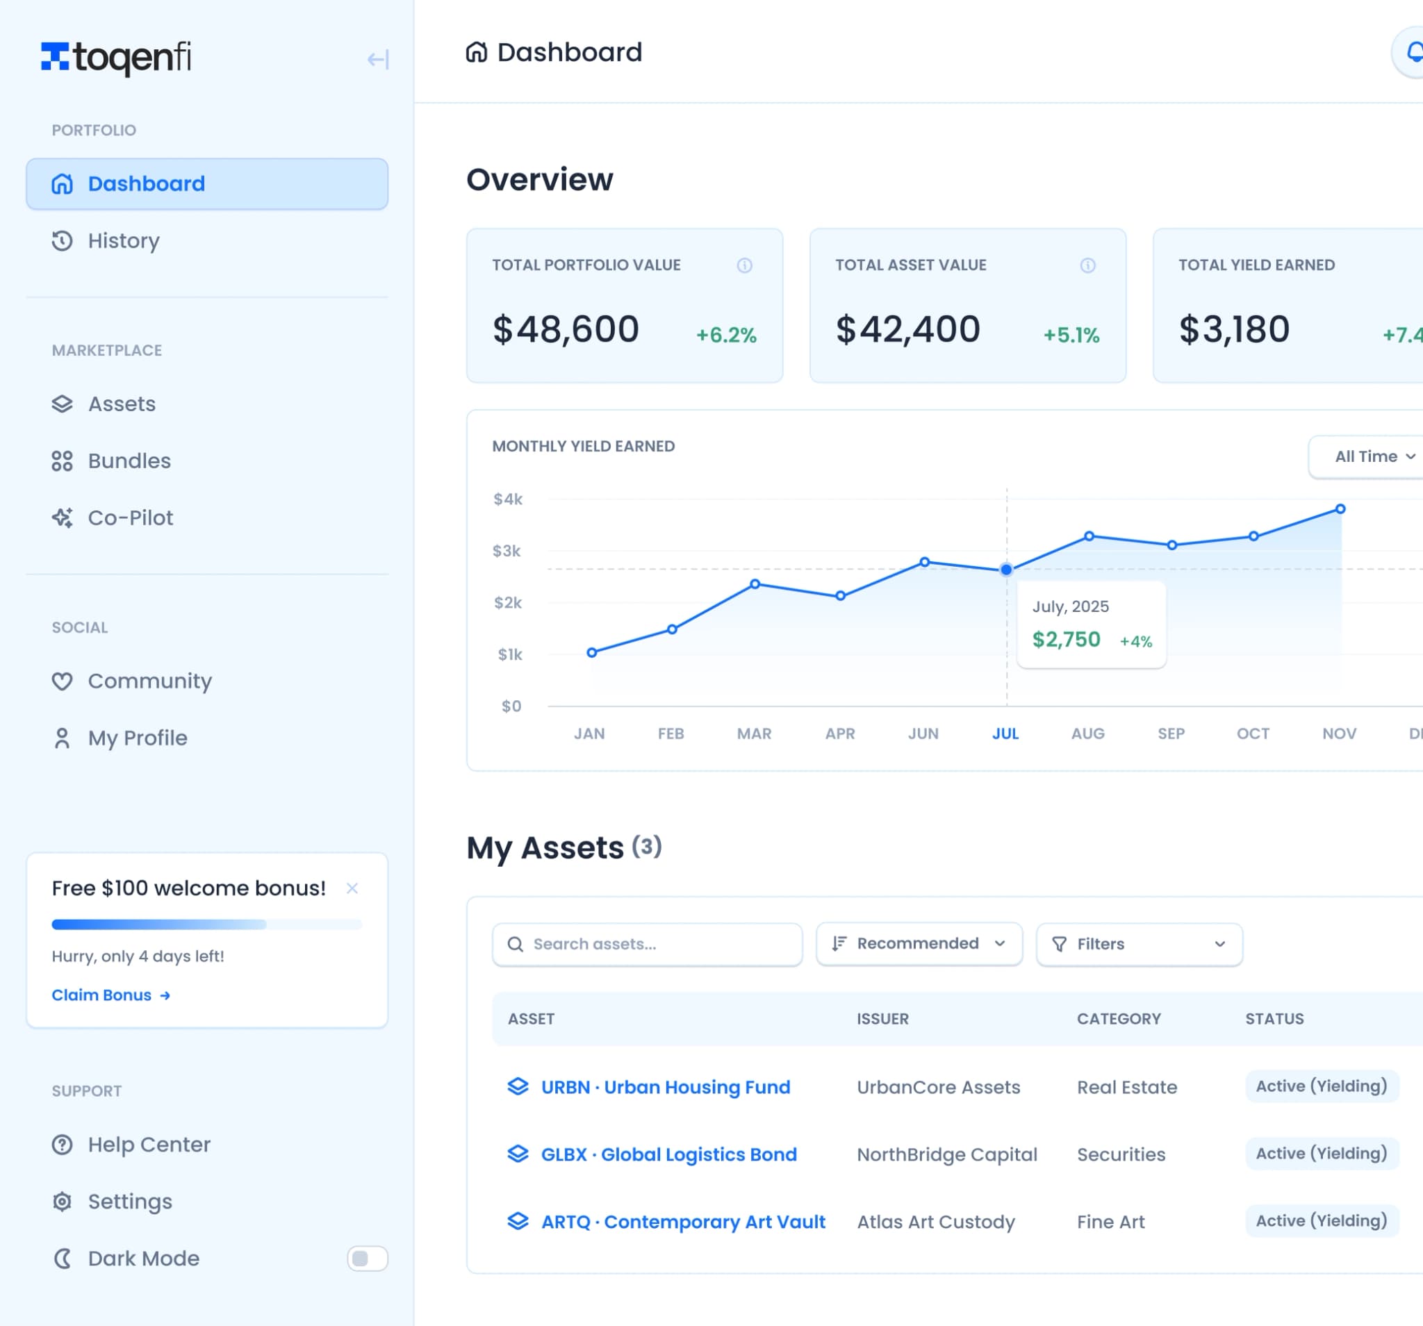Click info icon on Total Asset Value
The width and height of the screenshot is (1423, 1326).
[1087, 265]
